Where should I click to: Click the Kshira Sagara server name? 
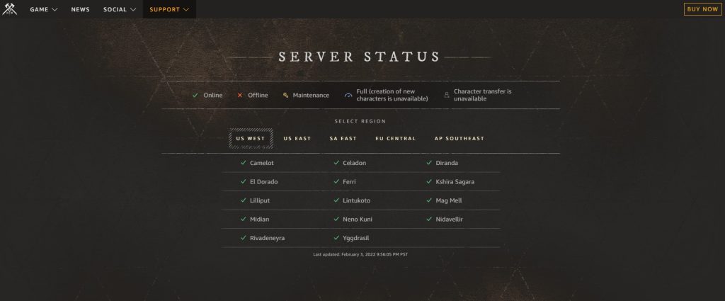pyautogui.click(x=455, y=182)
